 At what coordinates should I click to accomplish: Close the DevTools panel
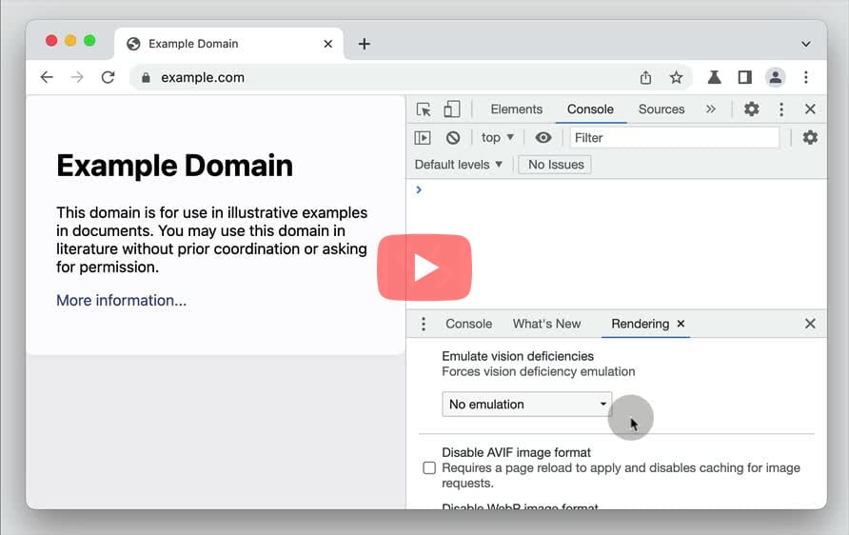(810, 109)
